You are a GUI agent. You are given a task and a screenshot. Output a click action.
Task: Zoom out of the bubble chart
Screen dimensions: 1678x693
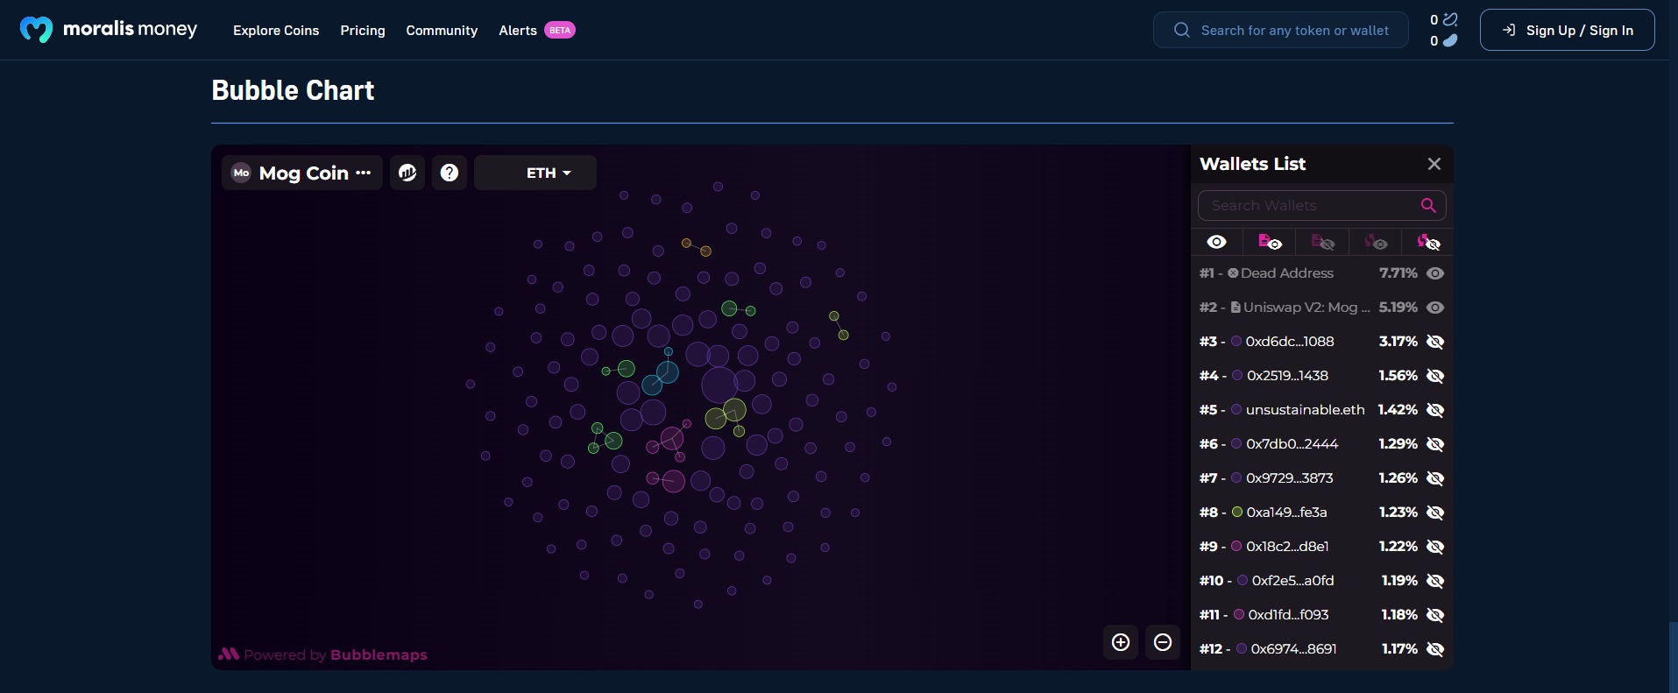(1163, 642)
